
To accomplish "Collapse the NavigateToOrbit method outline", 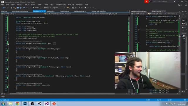I will [x=9, y=58].
